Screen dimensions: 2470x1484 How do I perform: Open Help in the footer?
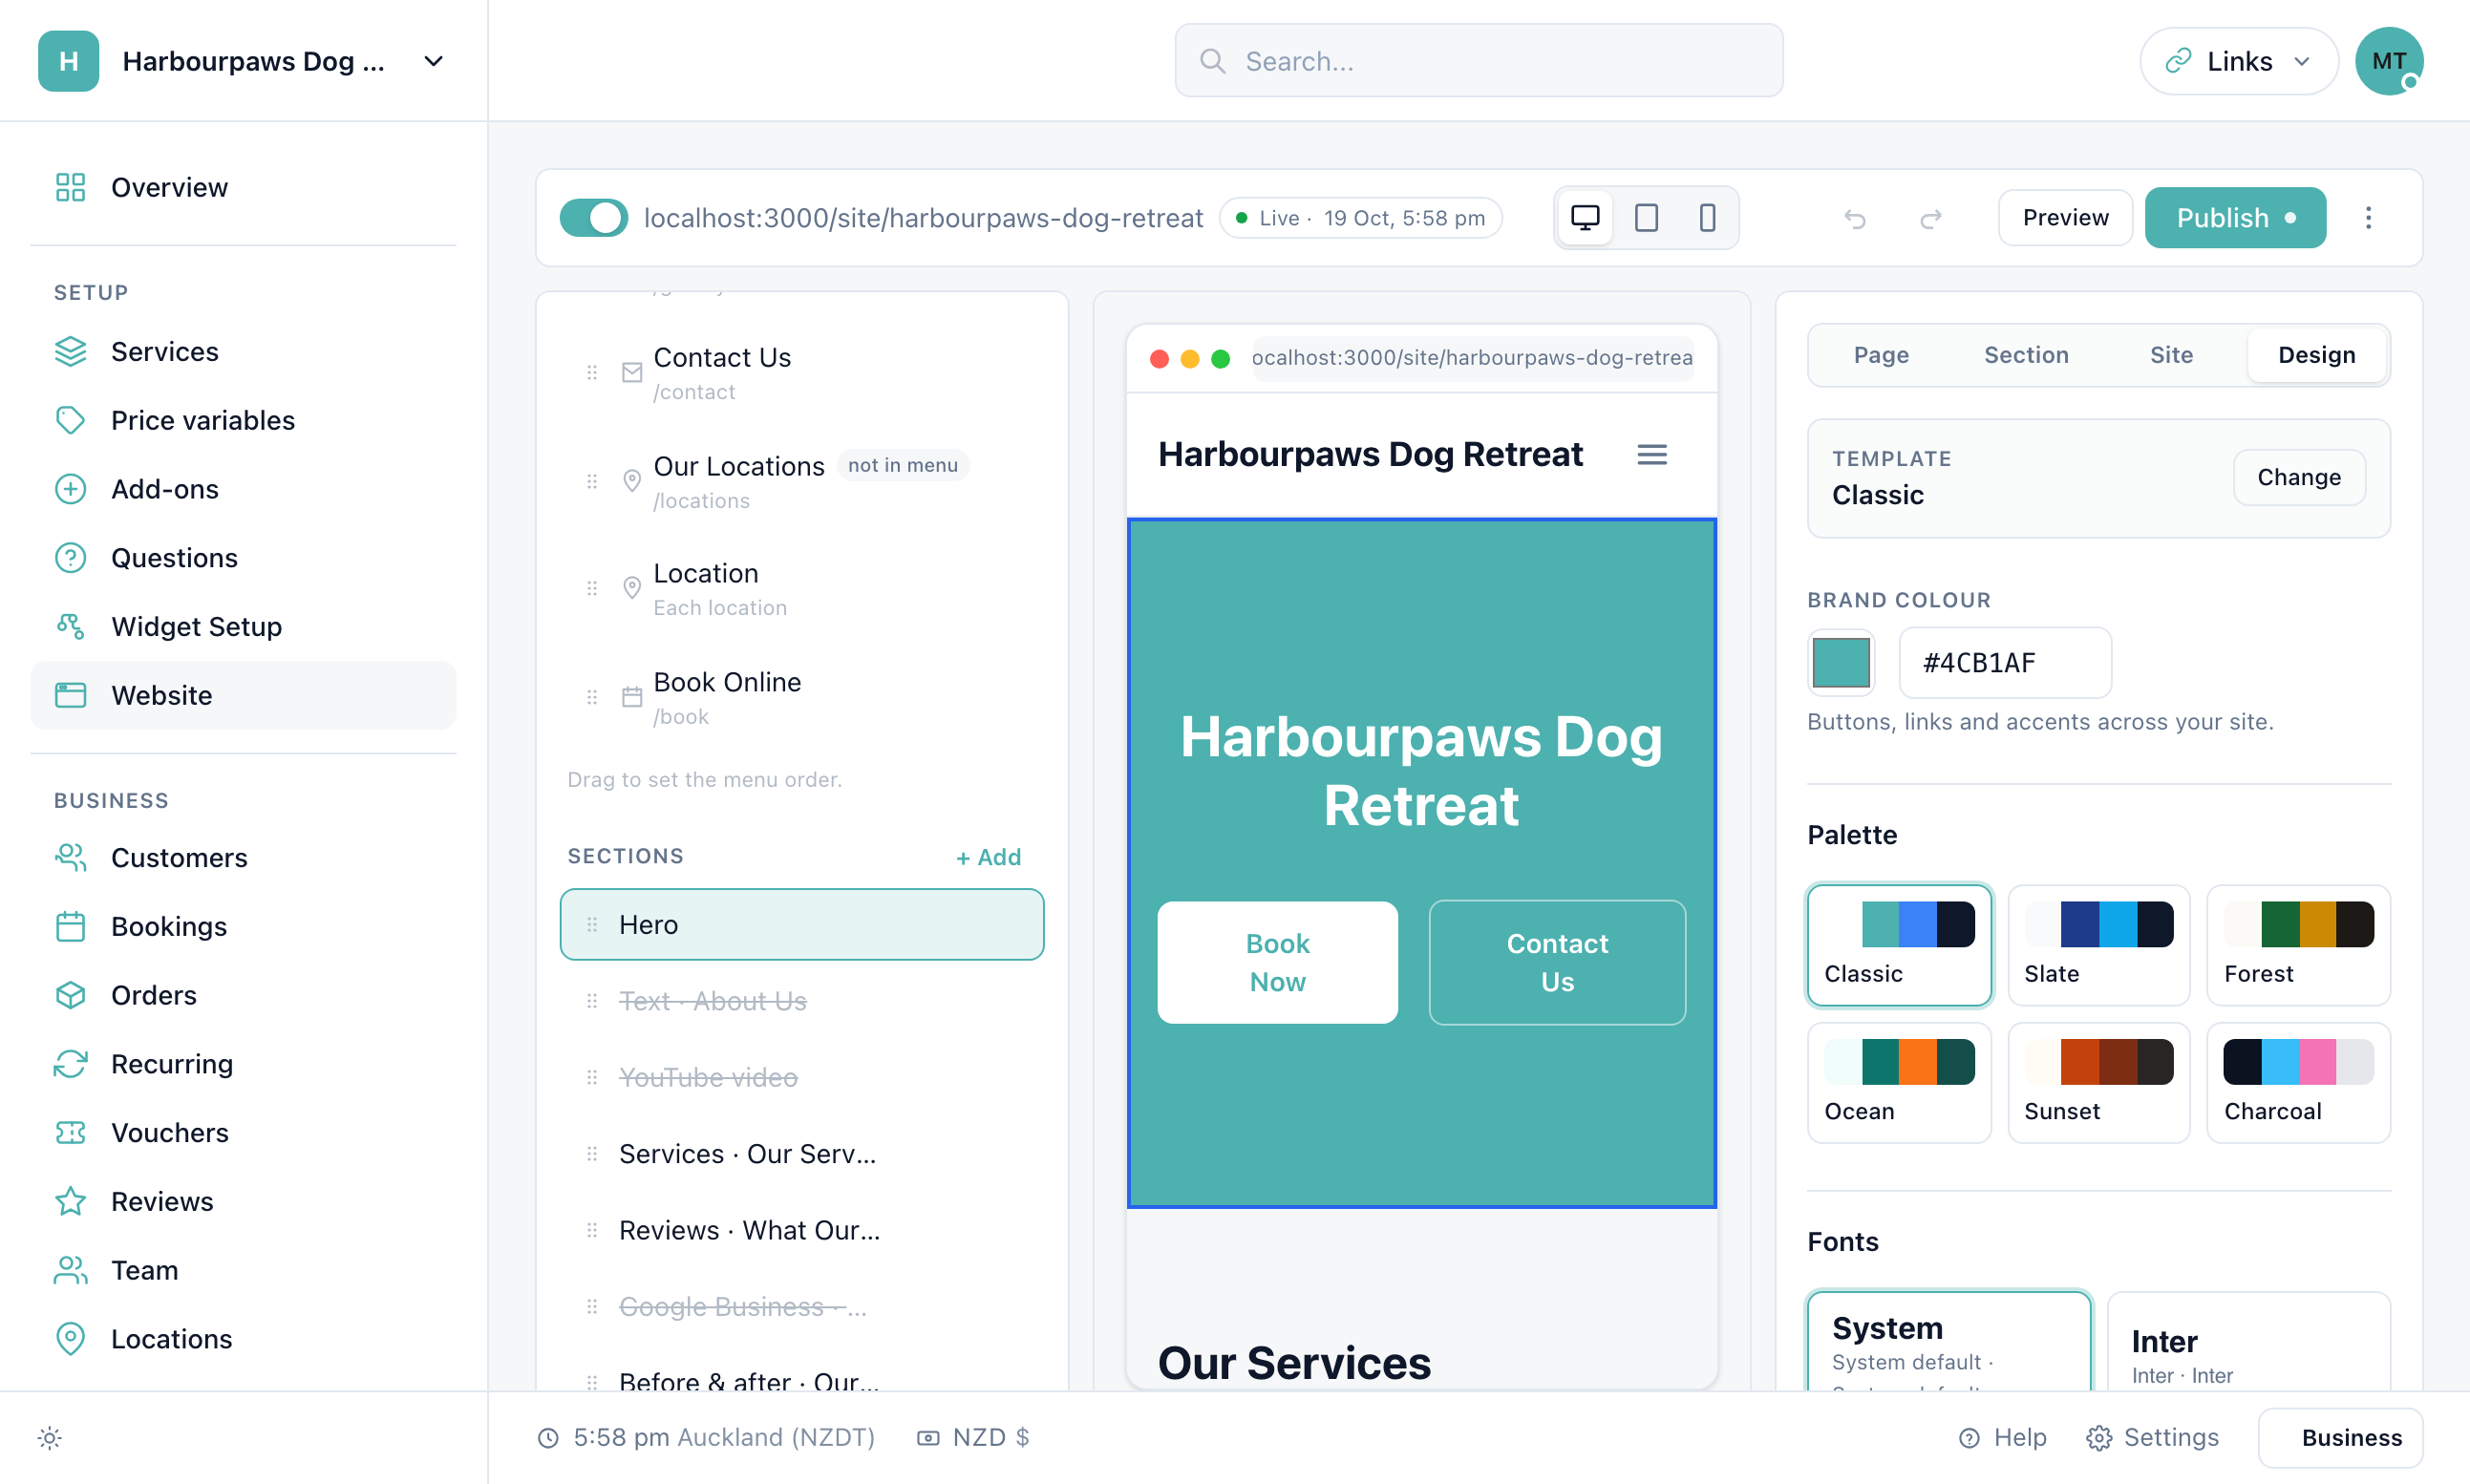2002,1437
